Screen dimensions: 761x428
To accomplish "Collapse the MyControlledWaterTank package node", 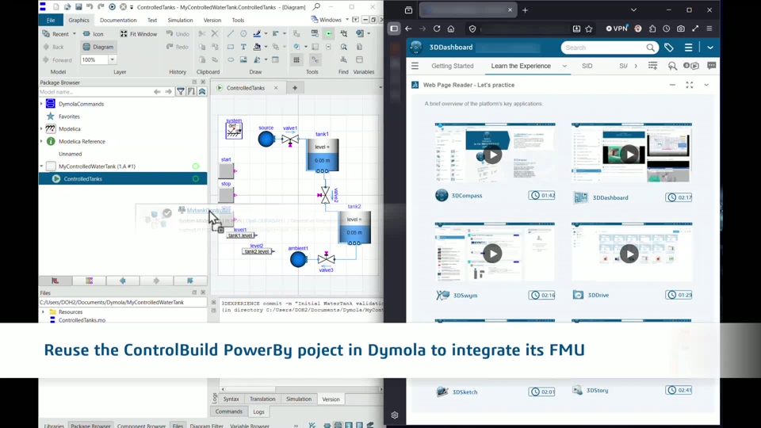I will tap(42, 166).
